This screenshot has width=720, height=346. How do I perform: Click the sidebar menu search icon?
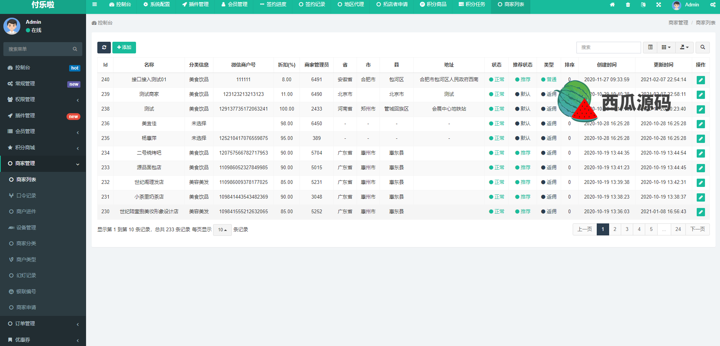[x=75, y=49]
